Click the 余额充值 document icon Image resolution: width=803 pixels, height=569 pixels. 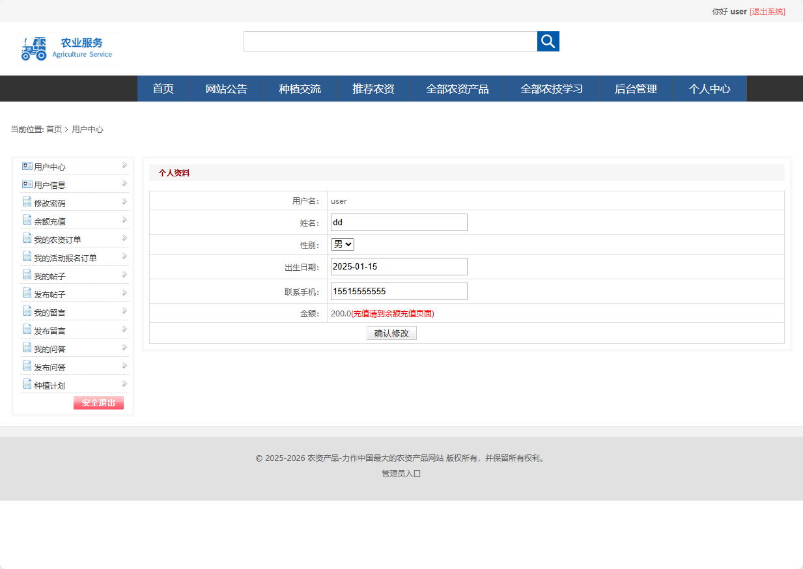[x=27, y=220]
